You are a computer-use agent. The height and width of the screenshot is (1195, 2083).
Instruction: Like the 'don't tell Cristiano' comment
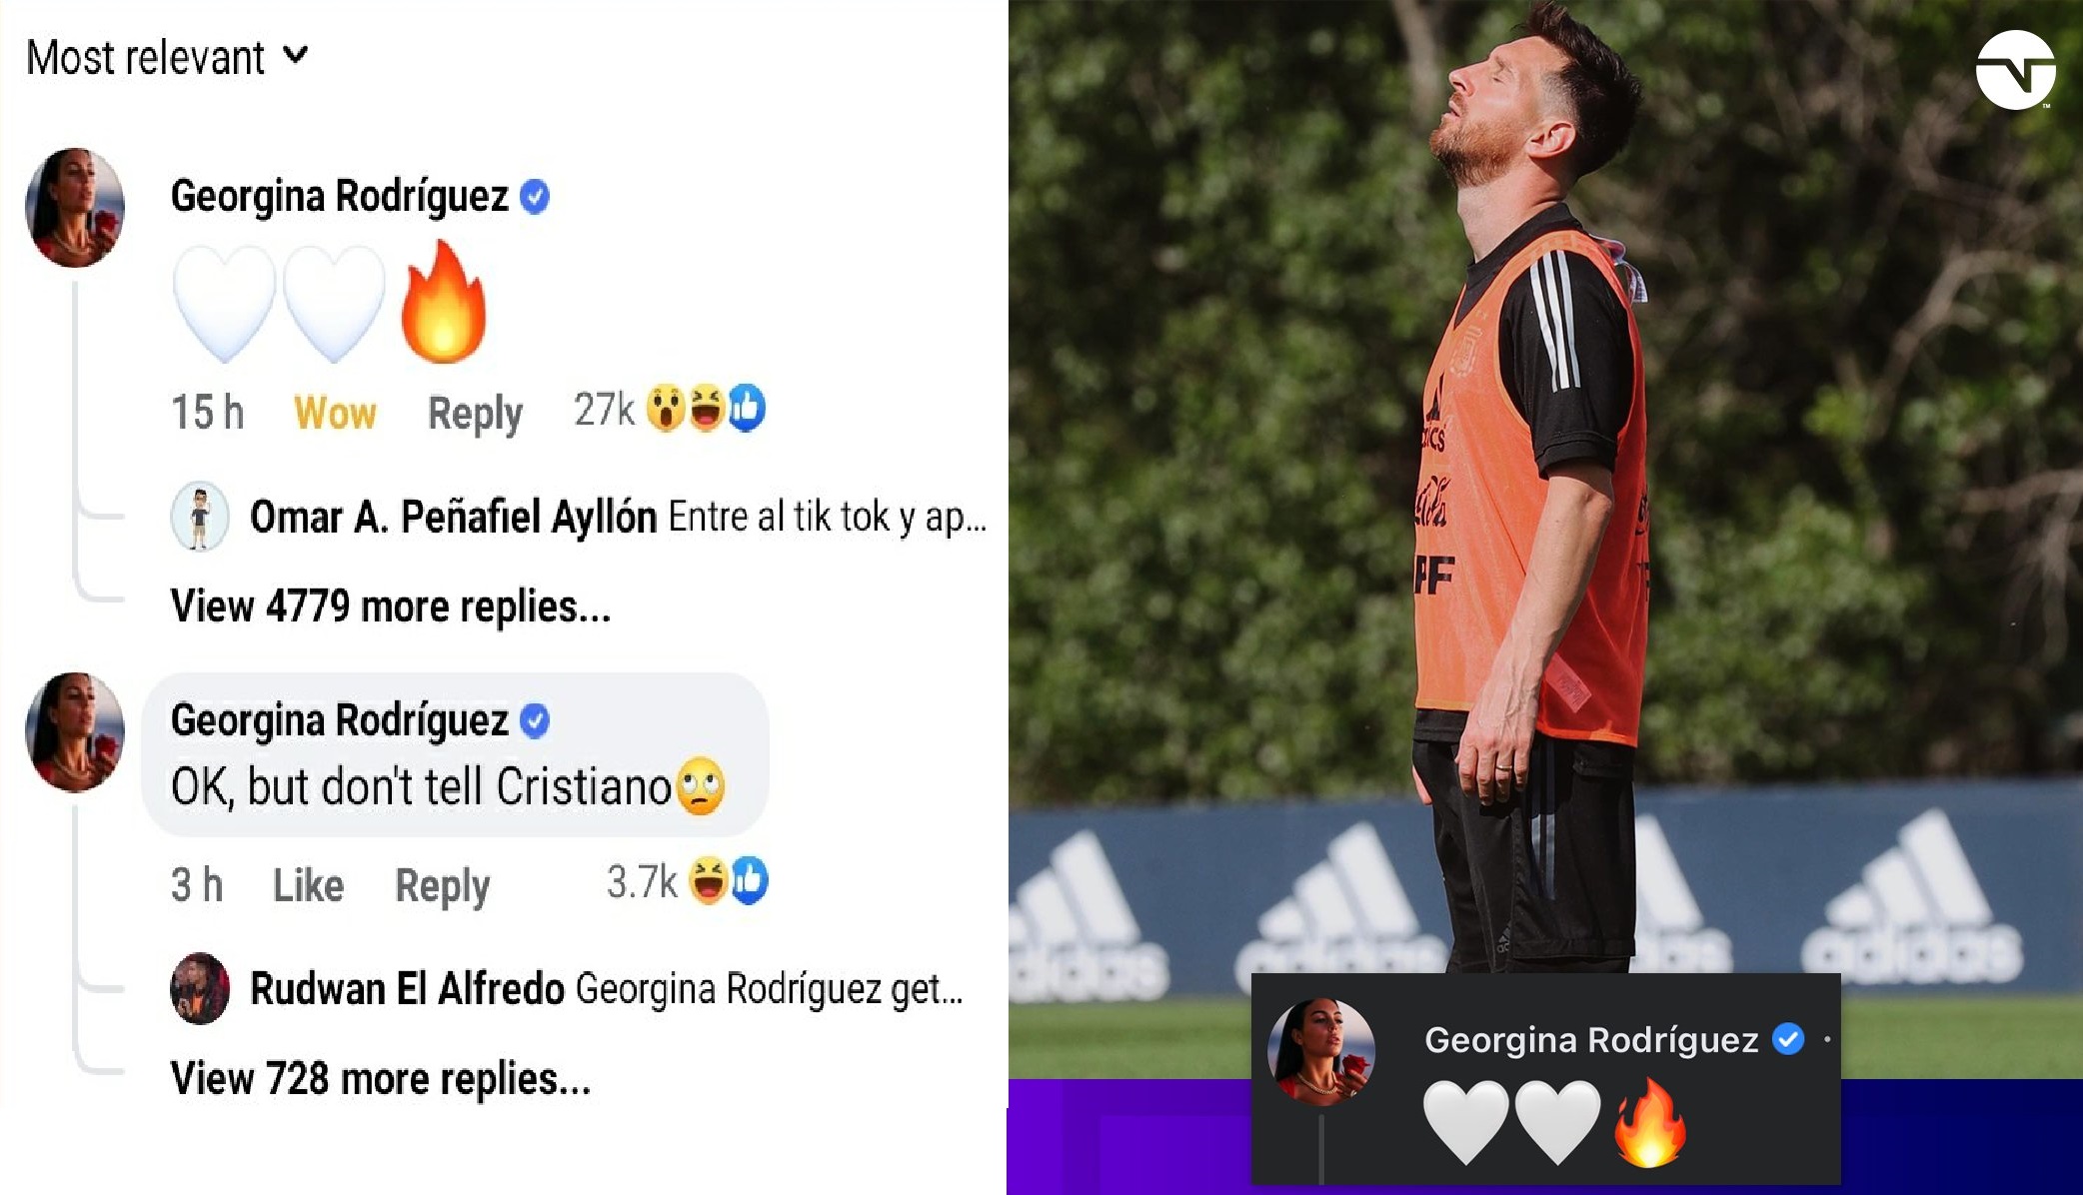coord(308,885)
